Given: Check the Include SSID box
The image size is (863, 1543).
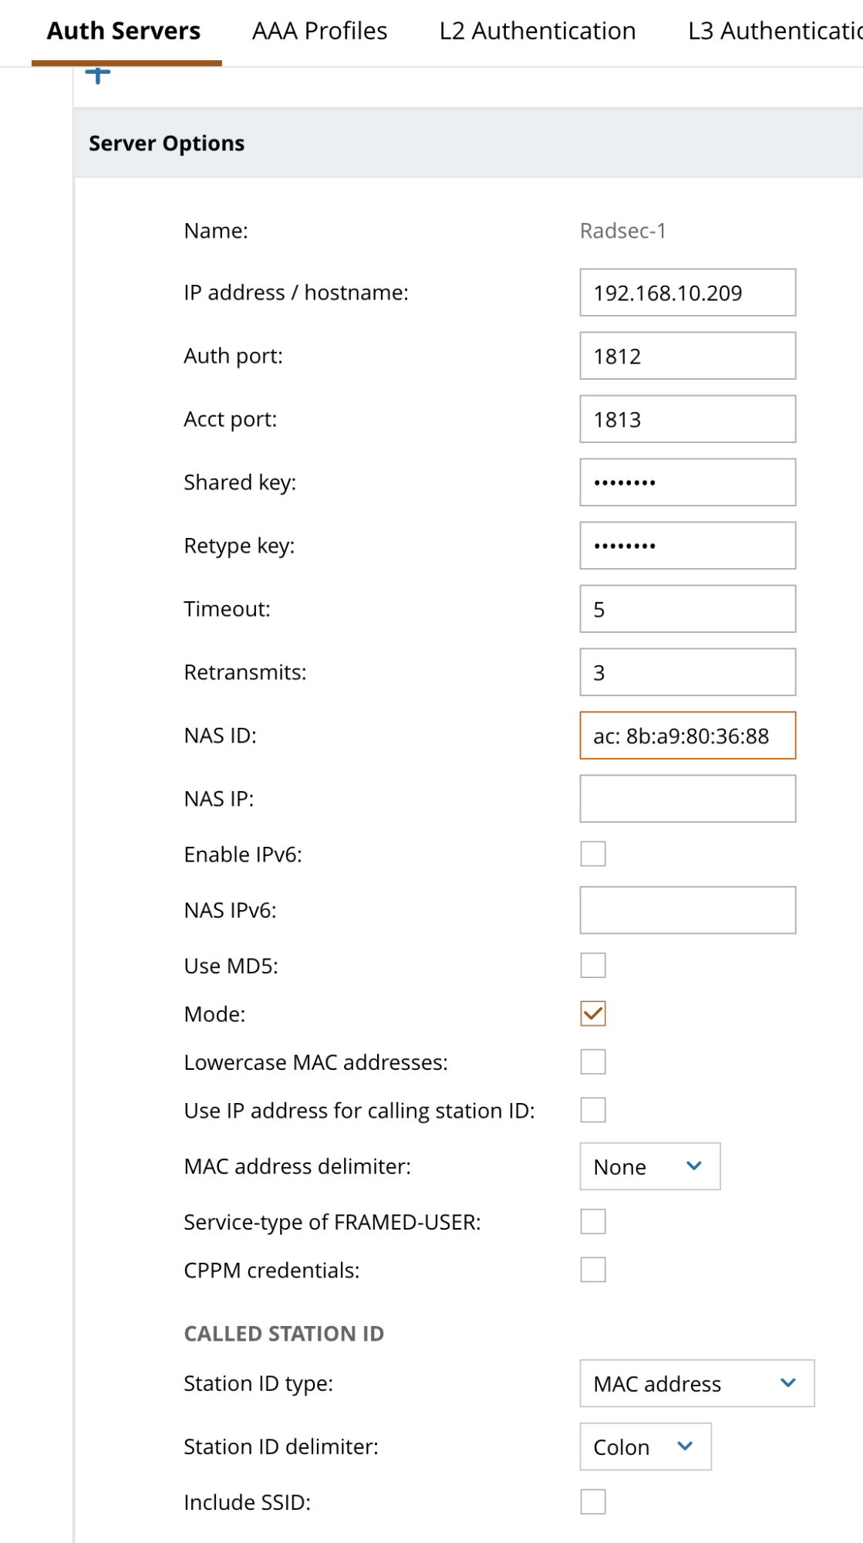Looking at the screenshot, I should (592, 1501).
